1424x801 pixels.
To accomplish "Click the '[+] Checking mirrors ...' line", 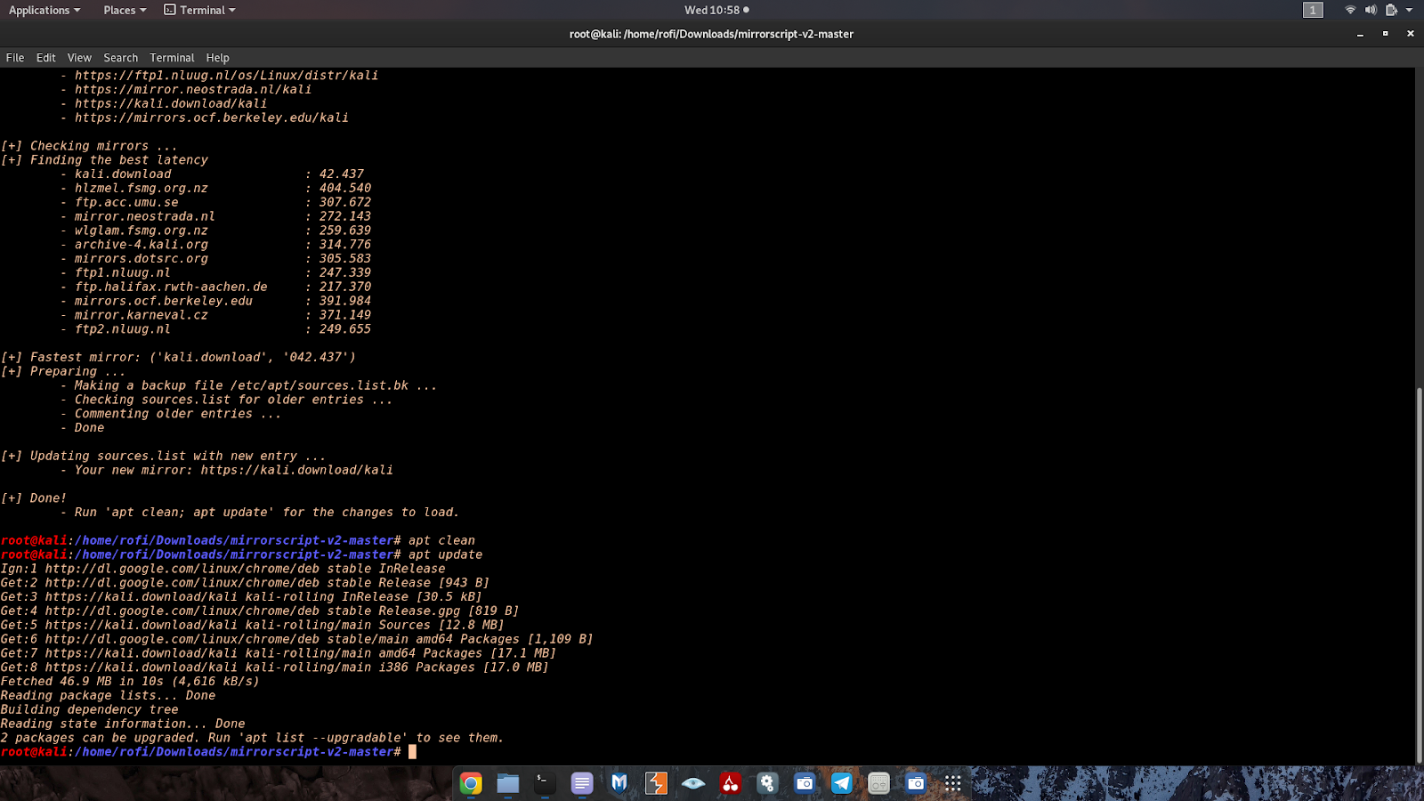I will [89, 146].
